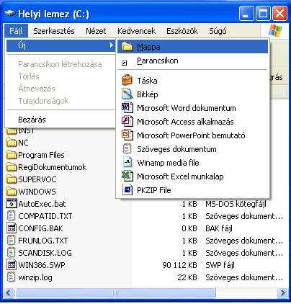Click the drive icon in title bar
The image size is (291, 304).
[x=10, y=13]
